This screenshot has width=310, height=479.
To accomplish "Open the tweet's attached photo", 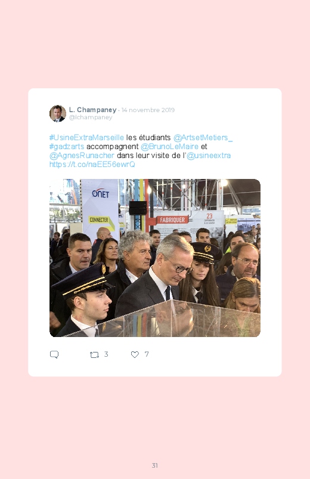I will coord(155,258).
